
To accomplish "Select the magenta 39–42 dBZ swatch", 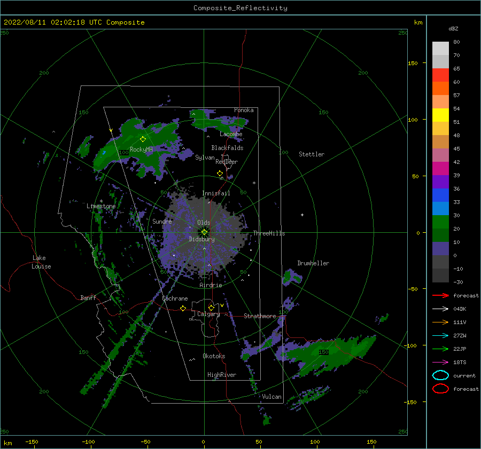I will tap(440, 169).
